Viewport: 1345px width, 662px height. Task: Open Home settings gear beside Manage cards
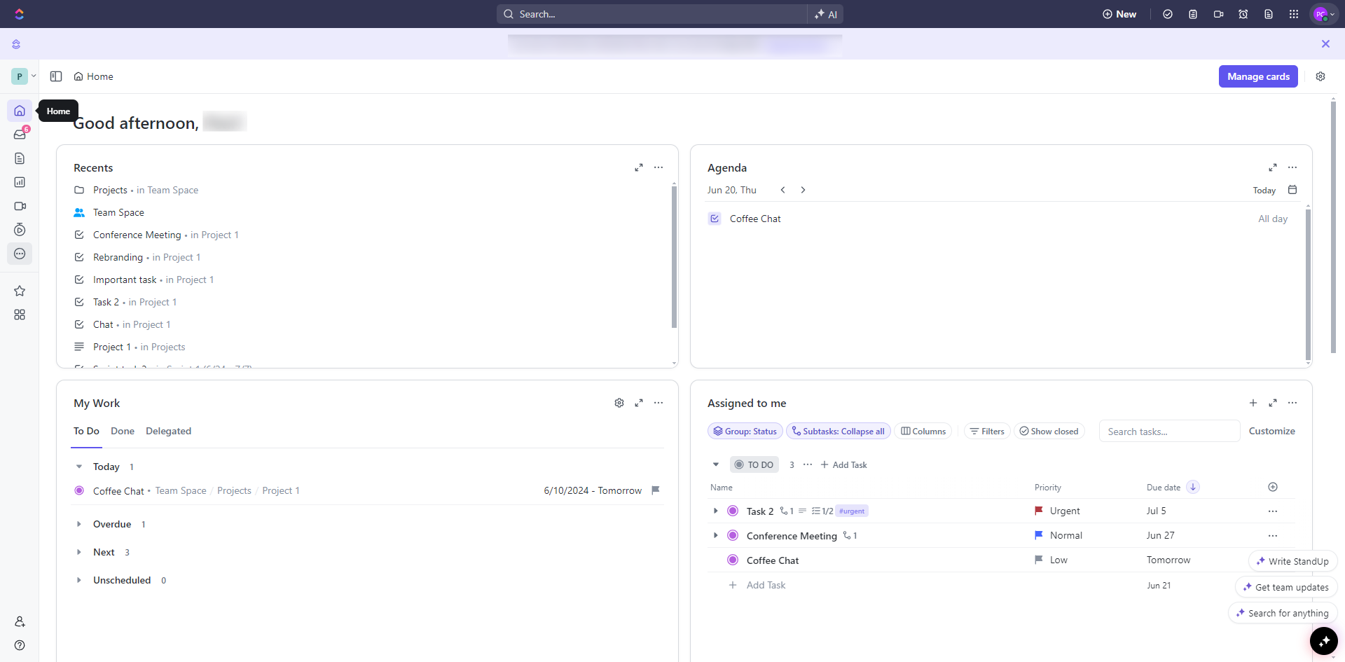[1320, 76]
